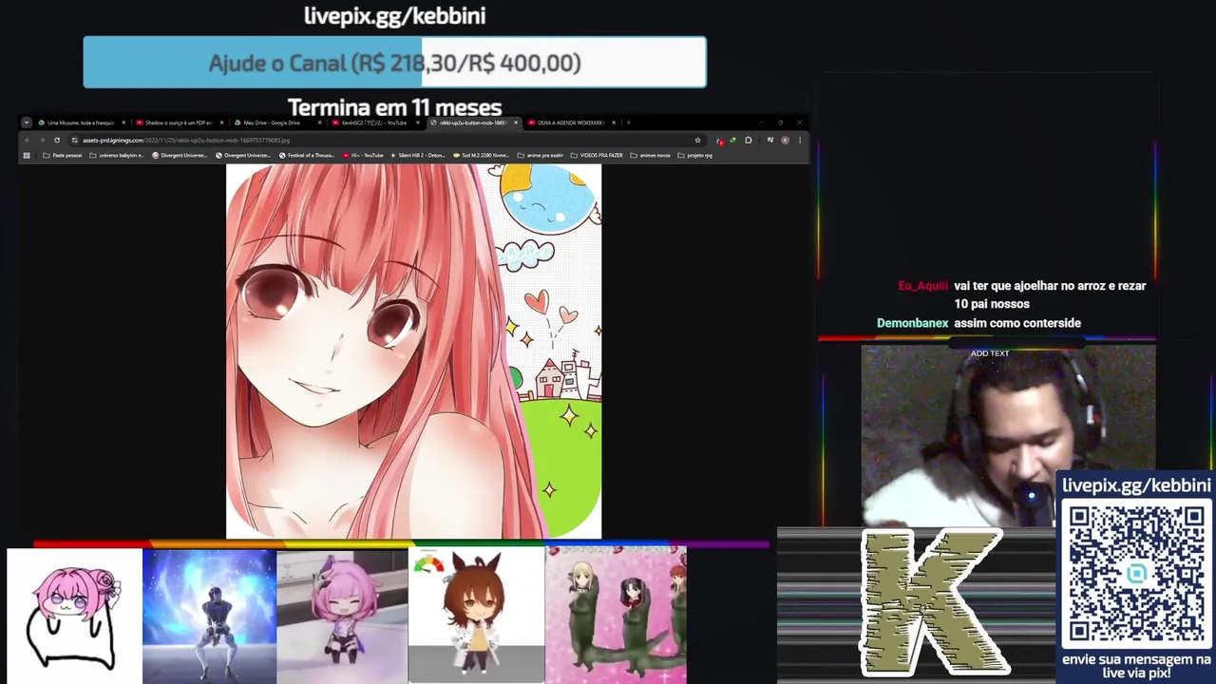Click the Demonbanex username in chat
Viewport: 1216px width, 684px height.
[912, 323]
